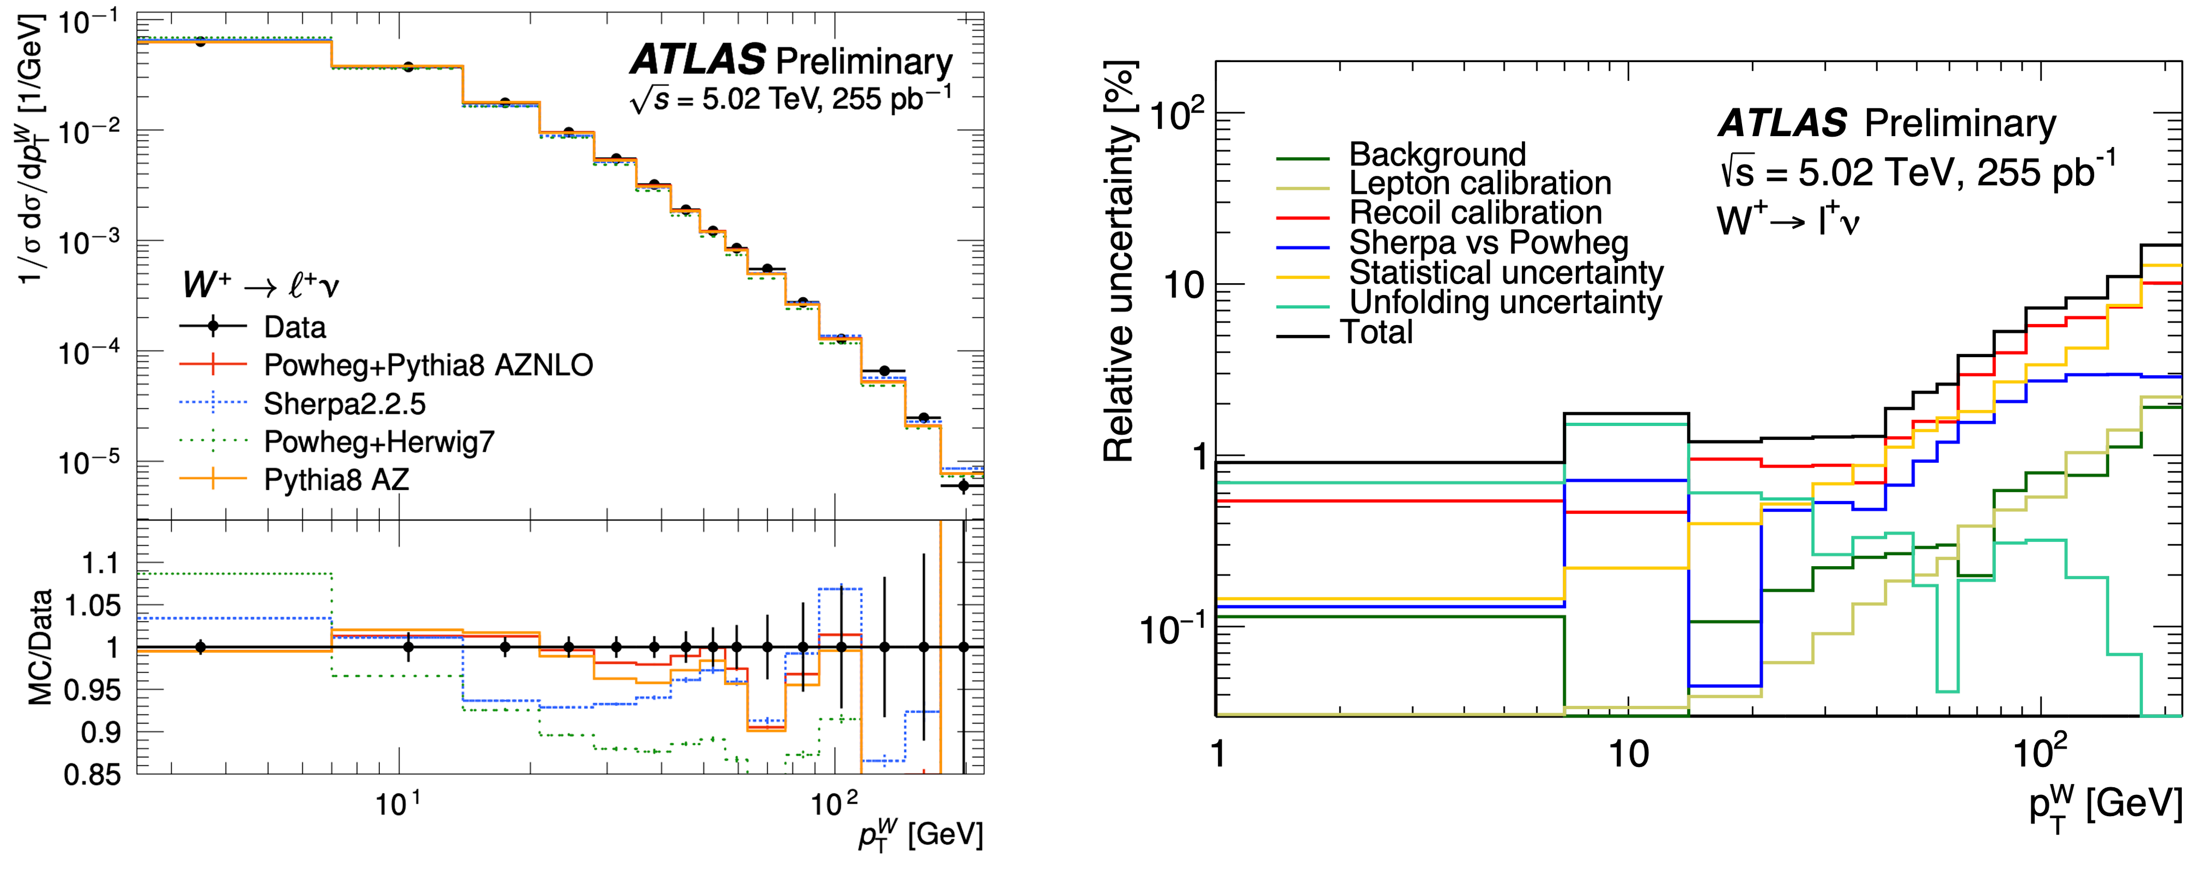The height and width of the screenshot is (870, 2203).
Task: Click the leftmost data point in ratio panel
Action: click(200, 647)
